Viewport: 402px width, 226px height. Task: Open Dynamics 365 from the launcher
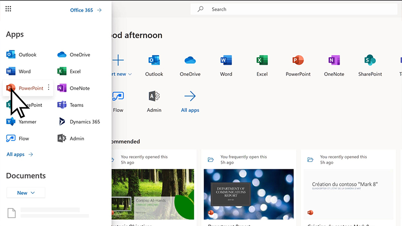(78, 122)
